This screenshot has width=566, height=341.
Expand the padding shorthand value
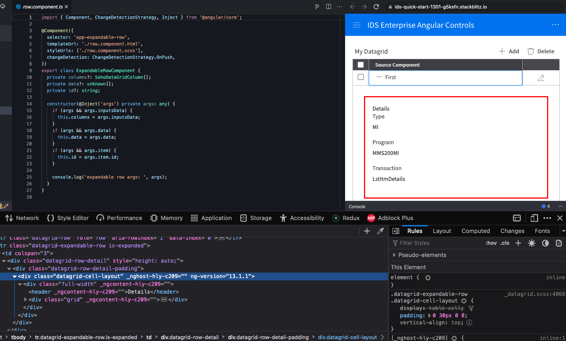(x=429, y=315)
